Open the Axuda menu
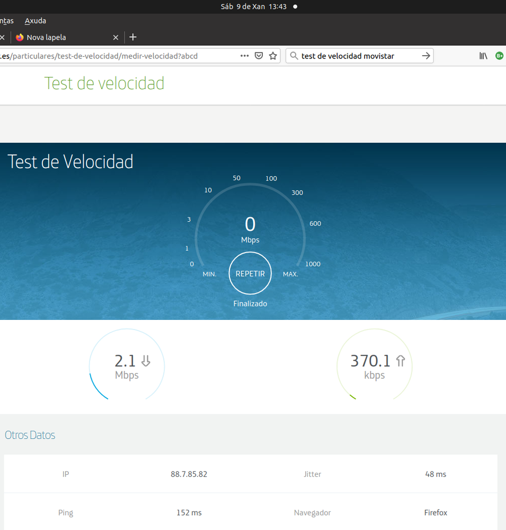 [35, 21]
